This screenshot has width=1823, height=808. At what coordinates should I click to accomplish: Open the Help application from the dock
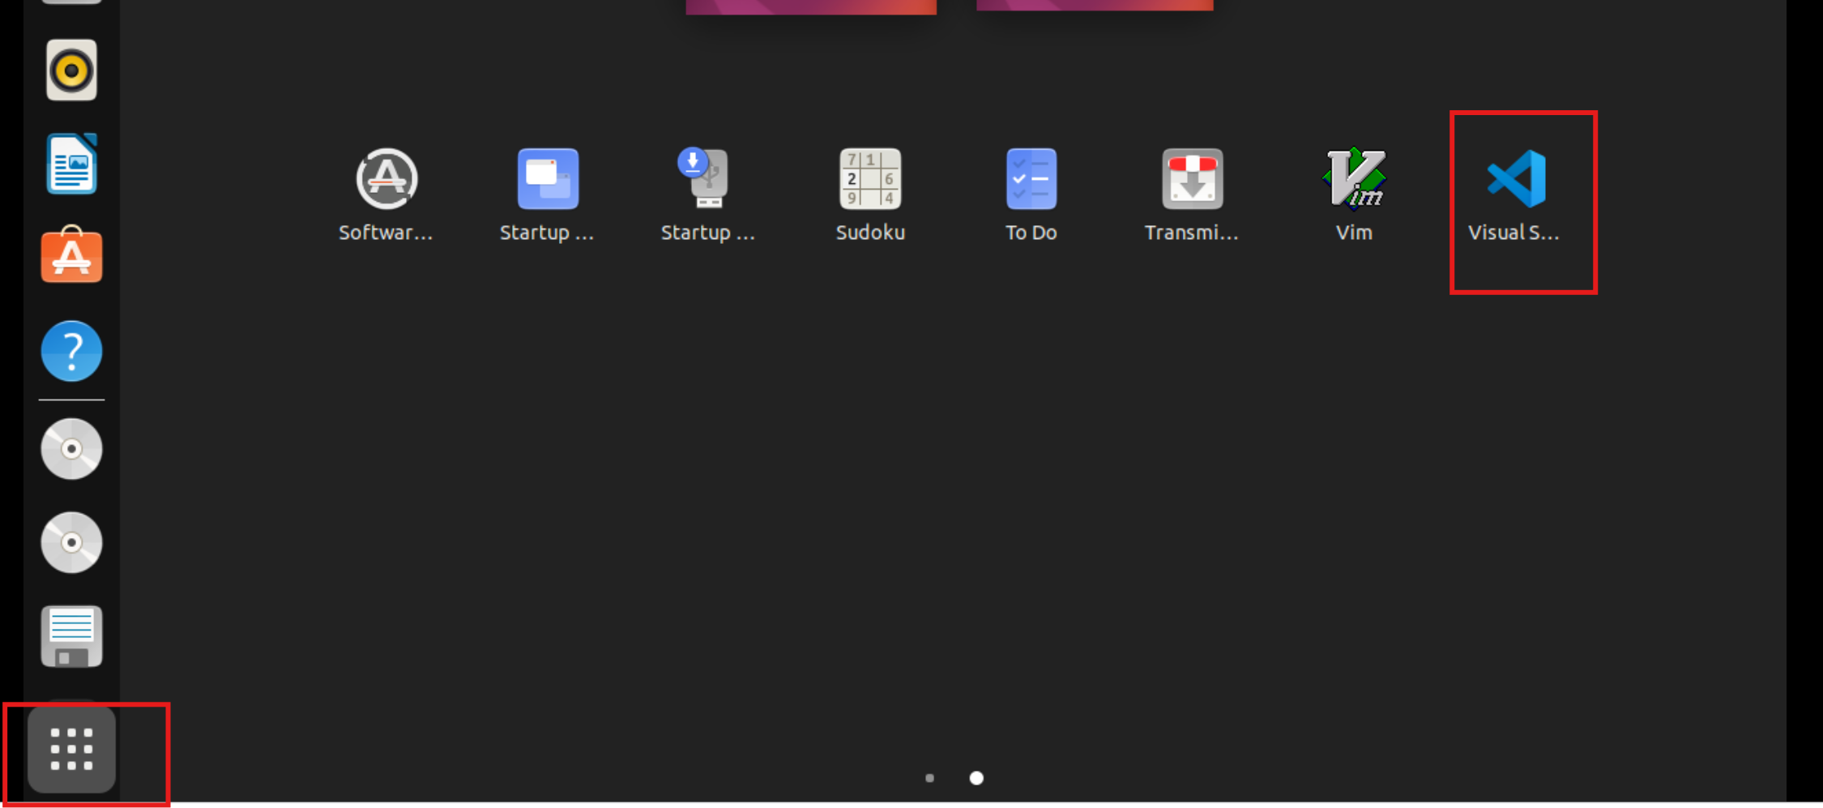coord(71,351)
